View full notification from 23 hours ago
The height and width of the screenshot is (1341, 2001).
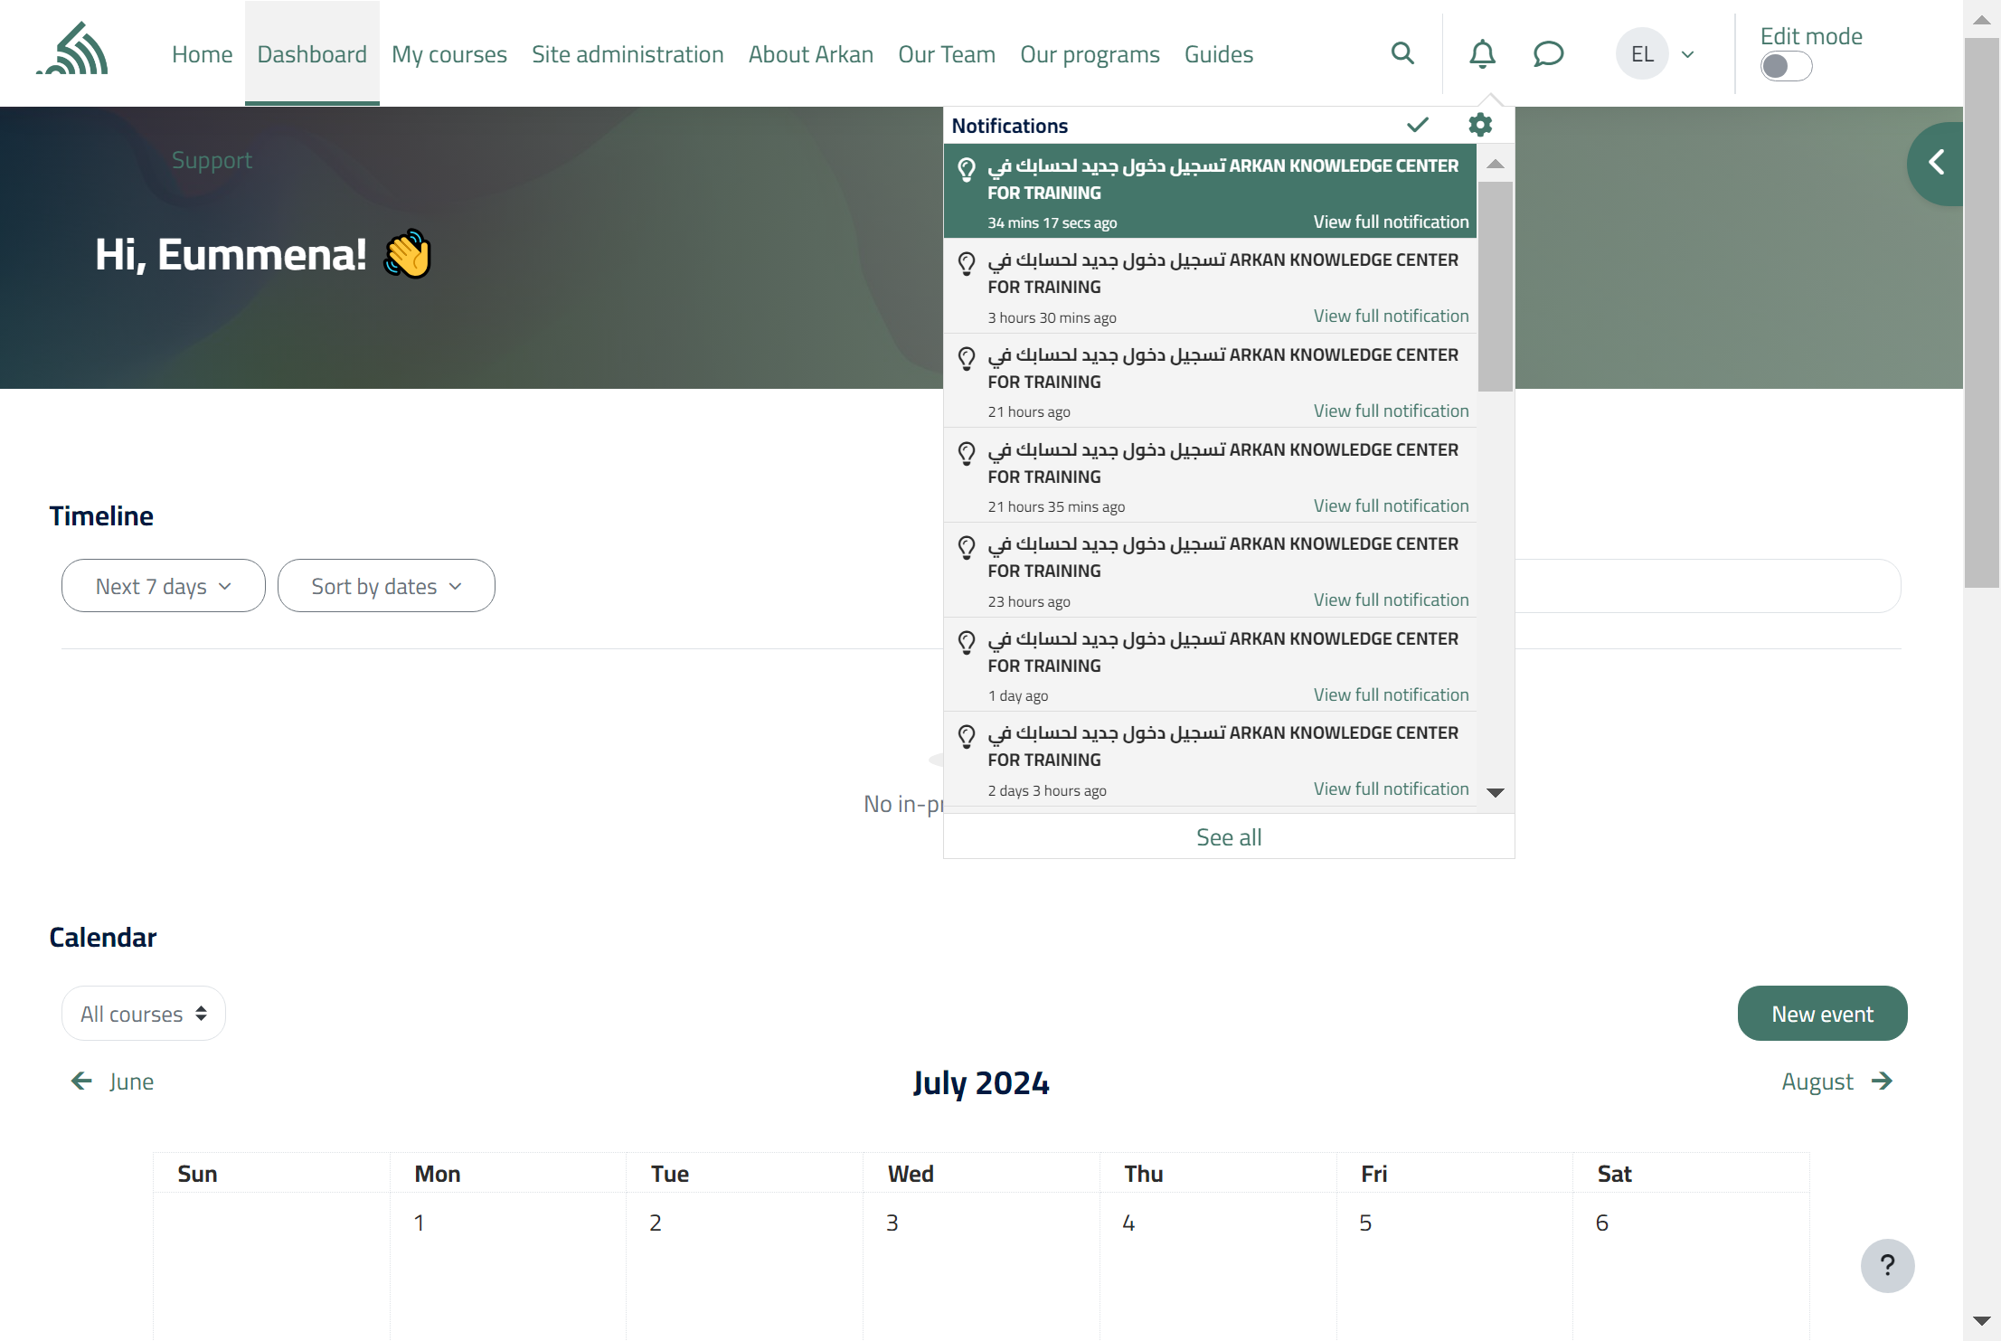coord(1391,600)
